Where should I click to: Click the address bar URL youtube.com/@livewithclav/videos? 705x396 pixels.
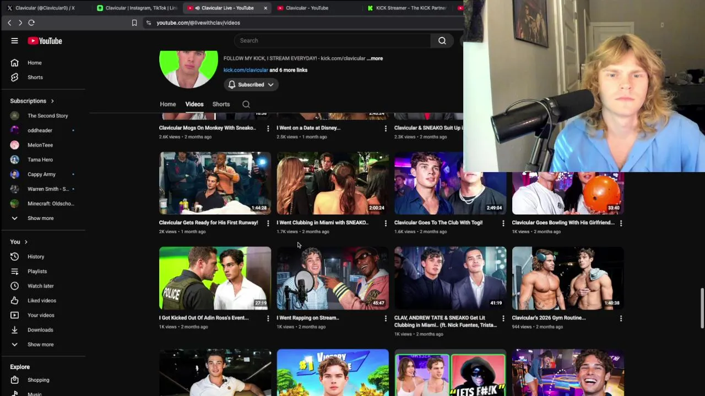pyautogui.click(x=198, y=23)
